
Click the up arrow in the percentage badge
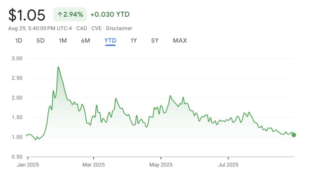point(60,14)
